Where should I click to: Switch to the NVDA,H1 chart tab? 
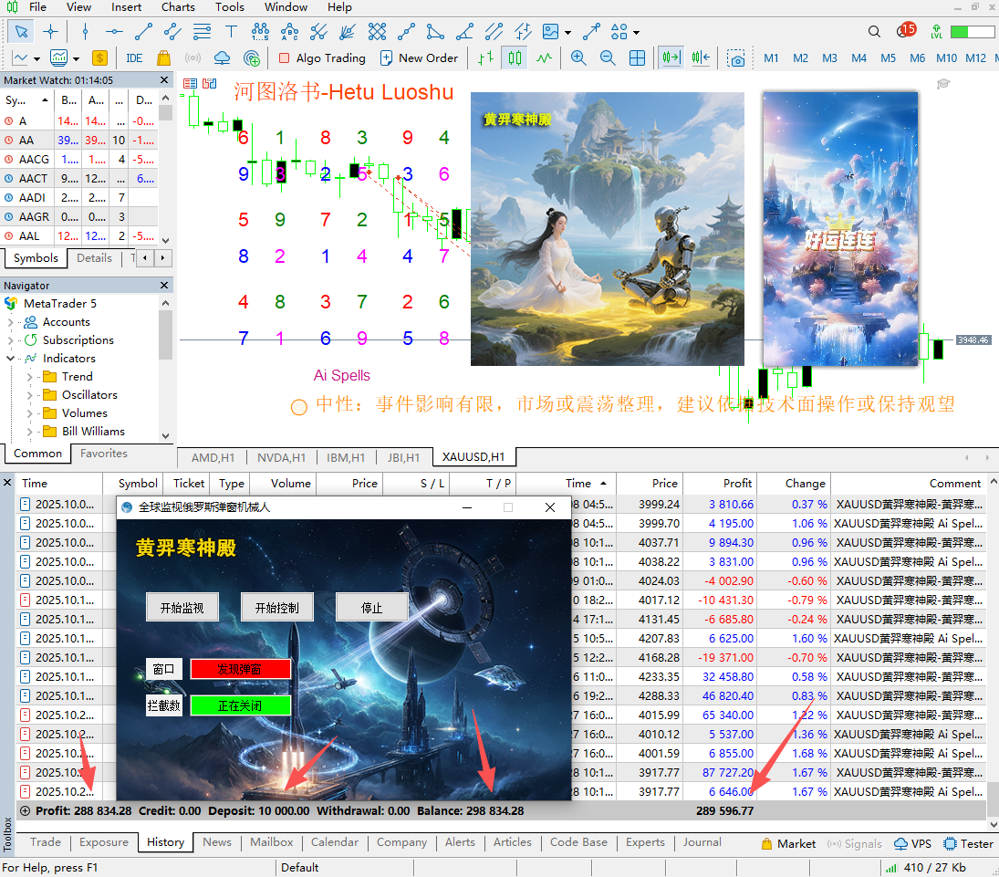point(281,458)
